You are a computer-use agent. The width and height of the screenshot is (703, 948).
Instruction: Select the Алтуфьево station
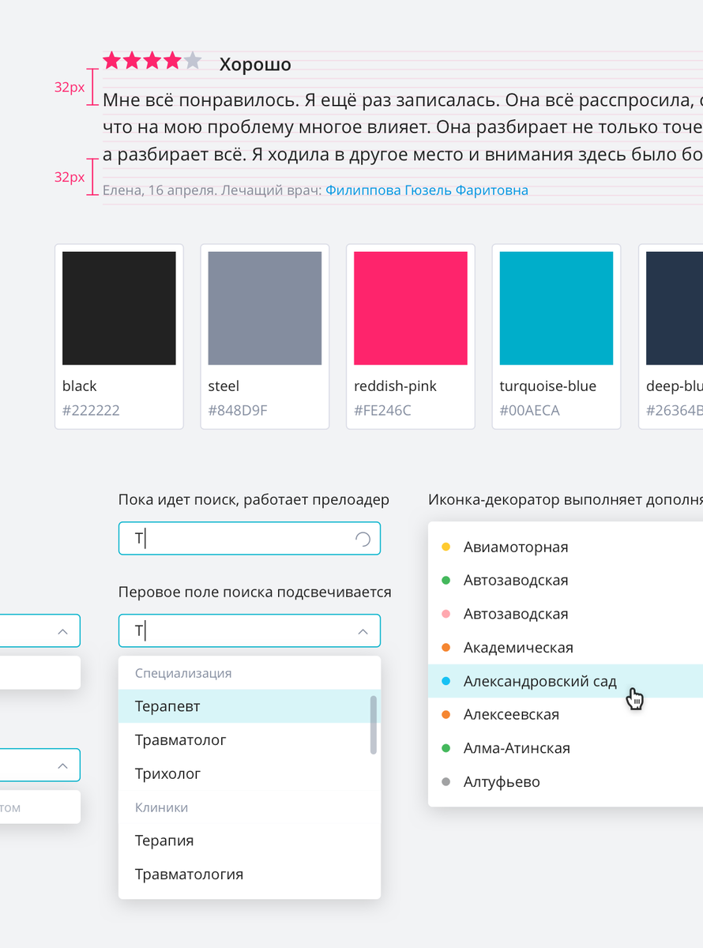566,782
